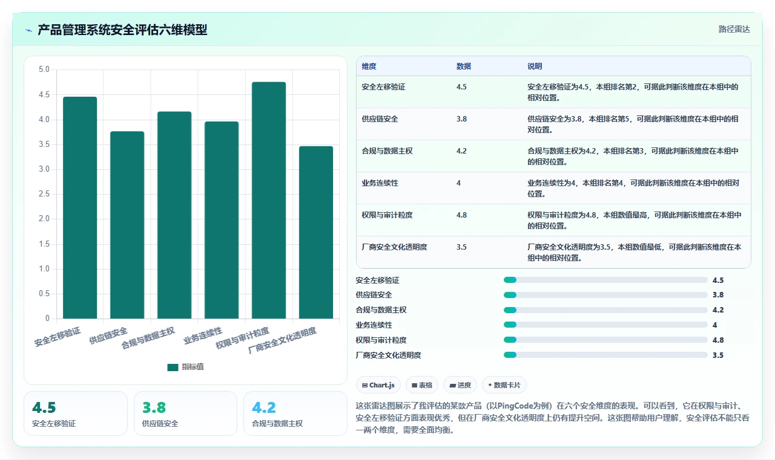Click the 安全左移验证 progress bar
This screenshot has height=460, width=775.
pos(605,280)
